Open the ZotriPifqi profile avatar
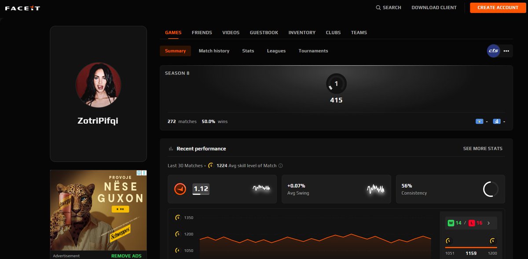Screen dimensions: 528x259 tap(98, 85)
